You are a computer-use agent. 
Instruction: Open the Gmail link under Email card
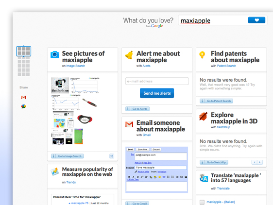[x=146, y=135]
